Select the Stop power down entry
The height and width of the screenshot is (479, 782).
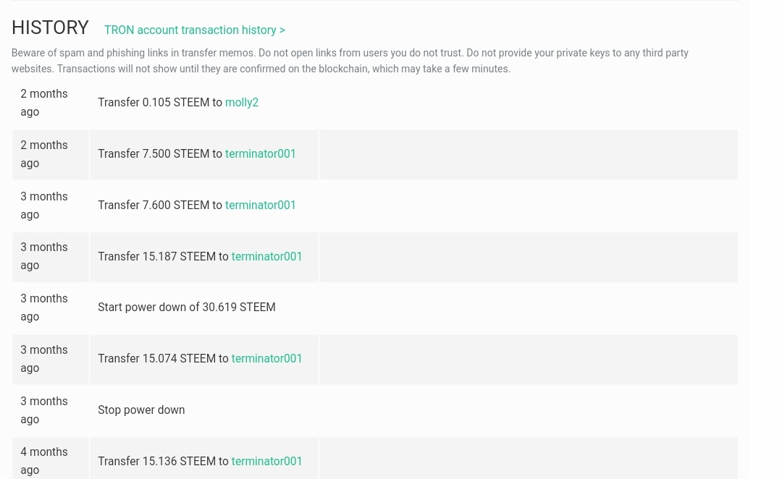pyautogui.click(x=141, y=410)
